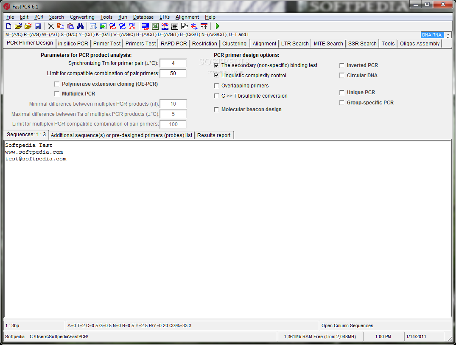Click the document list icon after binoculars
The width and height of the screenshot is (456, 345).
[93, 26]
